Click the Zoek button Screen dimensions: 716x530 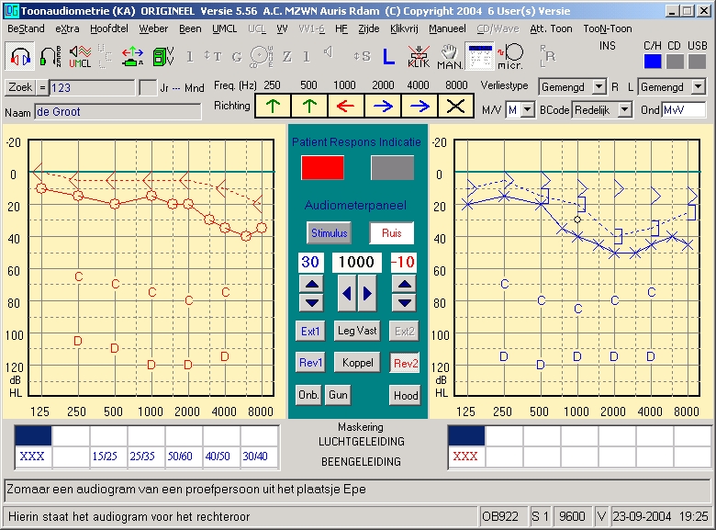pos(20,87)
